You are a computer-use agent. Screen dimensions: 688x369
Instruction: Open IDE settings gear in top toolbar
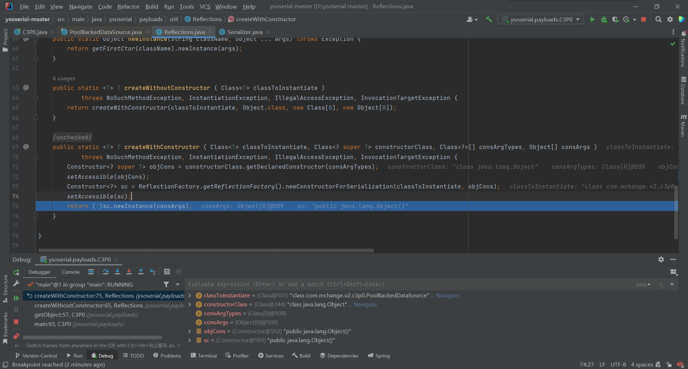pyautogui.click(x=670, y=19)
